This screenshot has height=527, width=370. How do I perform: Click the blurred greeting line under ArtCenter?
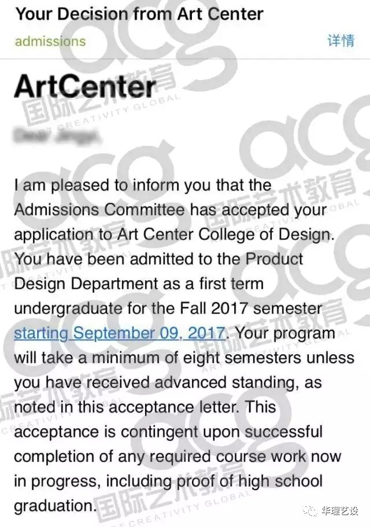57,136
